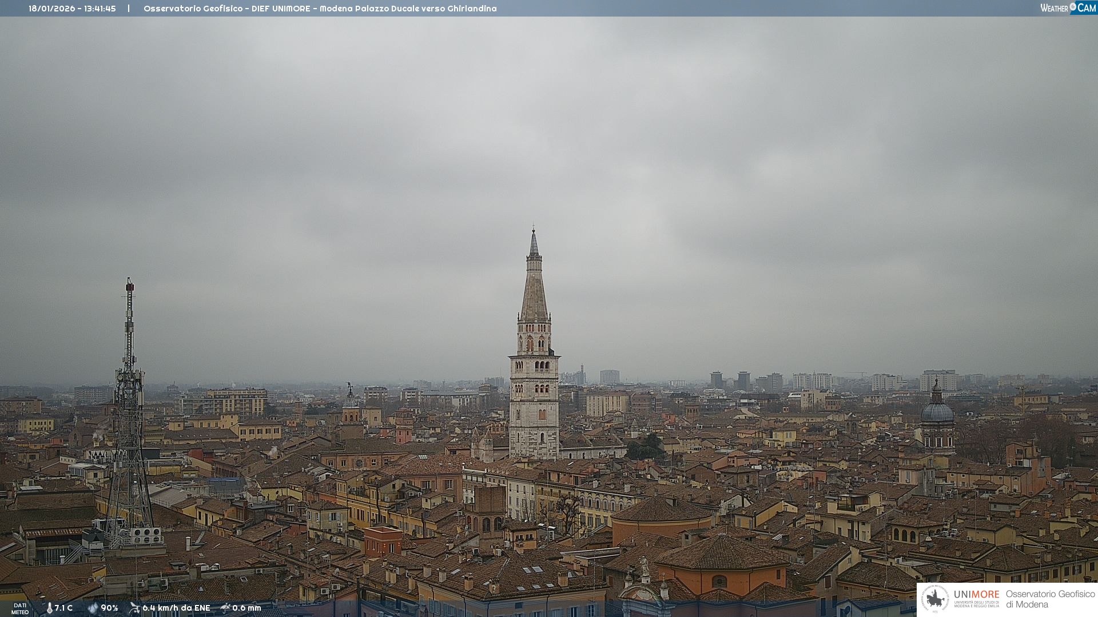Click Osservatorio Geofisico di Modena text
This screenshot has height=617, width=1098.
1050,599
